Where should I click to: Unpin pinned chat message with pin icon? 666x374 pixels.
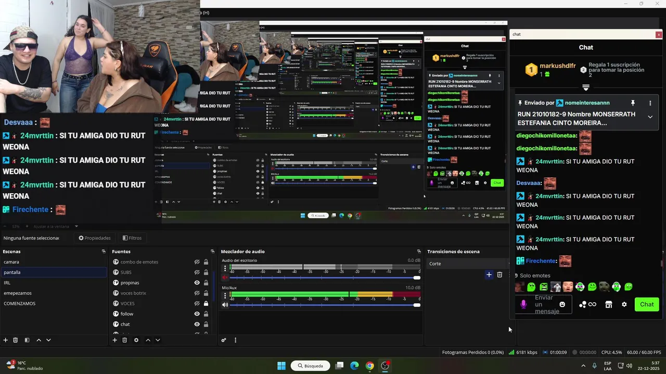(633, 103)
